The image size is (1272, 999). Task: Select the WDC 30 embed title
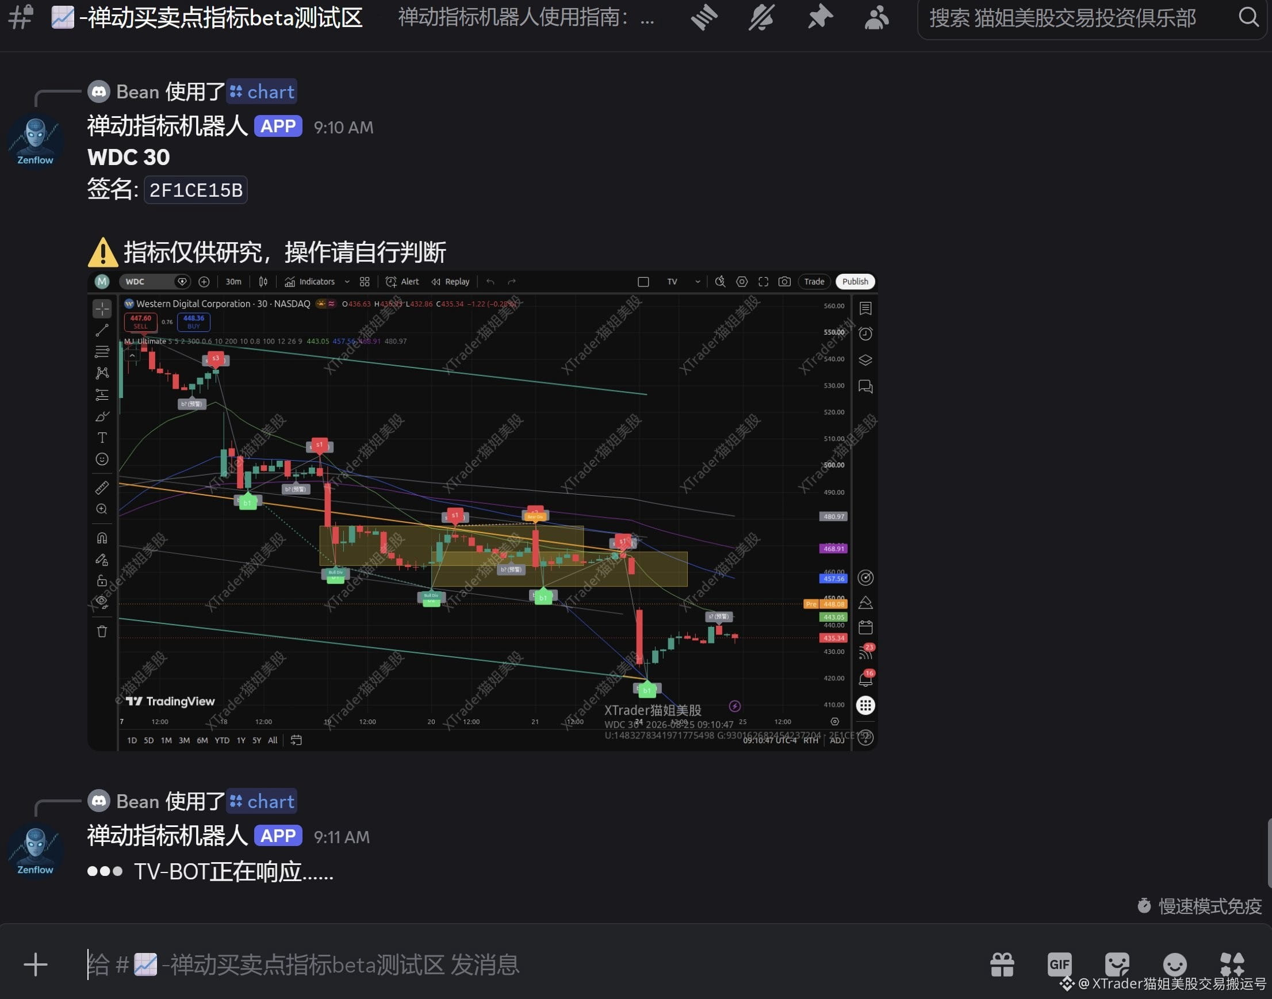(129, 158)
